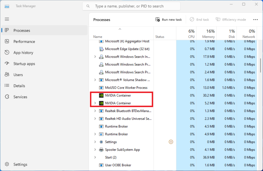Open Settings at bottom of sidebar

tap(44, 164)
